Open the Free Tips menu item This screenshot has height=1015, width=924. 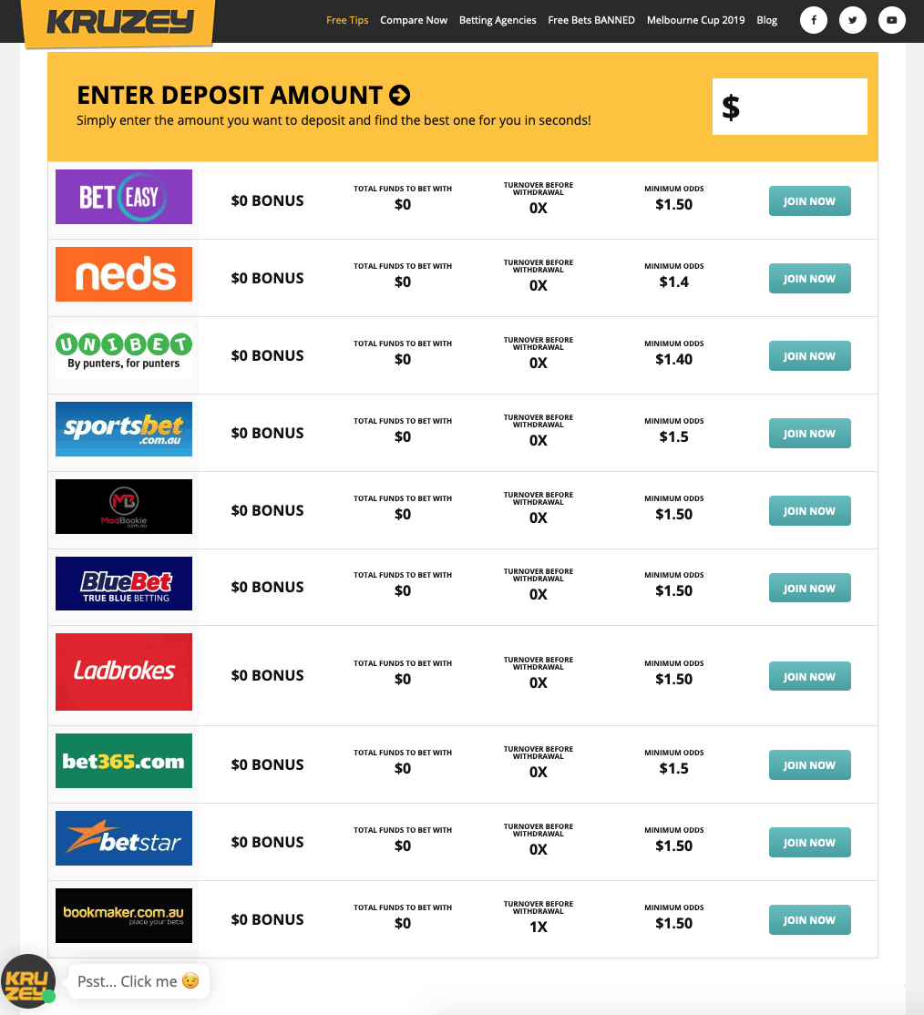click(347, 20)
